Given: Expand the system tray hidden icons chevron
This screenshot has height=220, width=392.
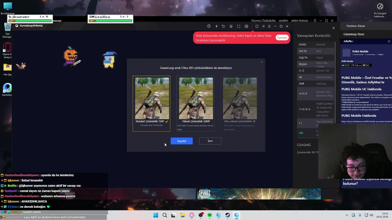Looking at the screenshot, I should pos(347,215).
